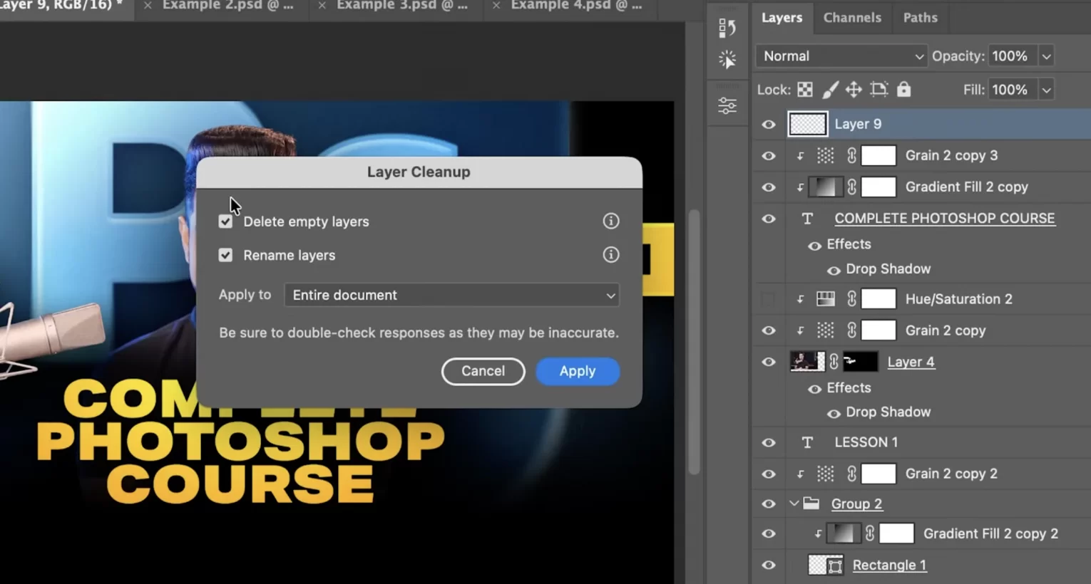Click mask link icon on Hue/Saturation 2
Viewport: 1091px width, 584px height.
coord(851,299)
